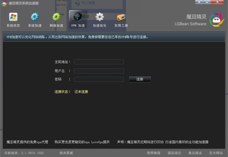The image size is (228, 157).
Task: Open the 使用教程 link
Action: [153, 153]
